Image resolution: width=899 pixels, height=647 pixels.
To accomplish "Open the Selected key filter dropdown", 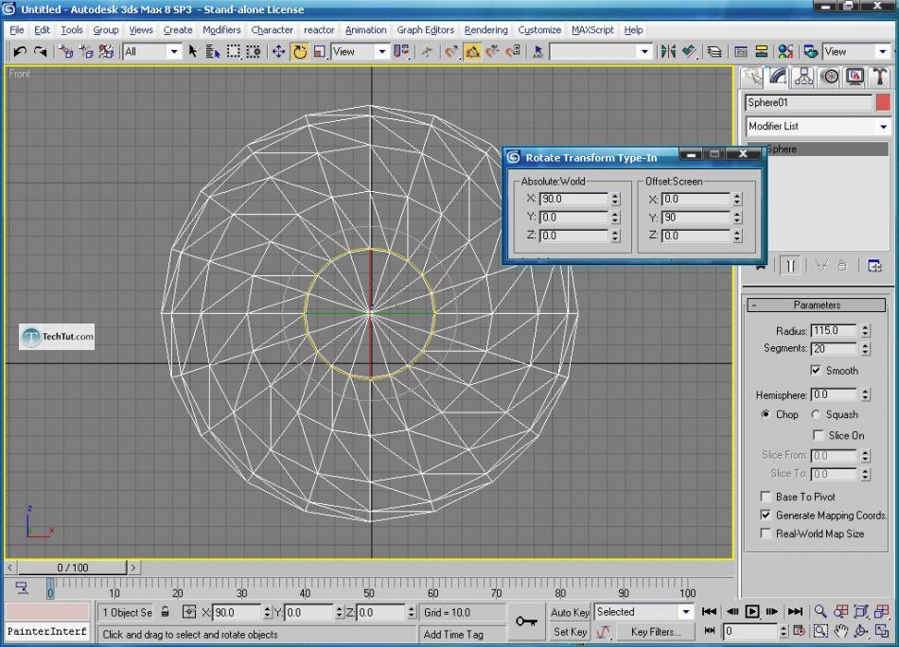I will [x=685, y=612].
